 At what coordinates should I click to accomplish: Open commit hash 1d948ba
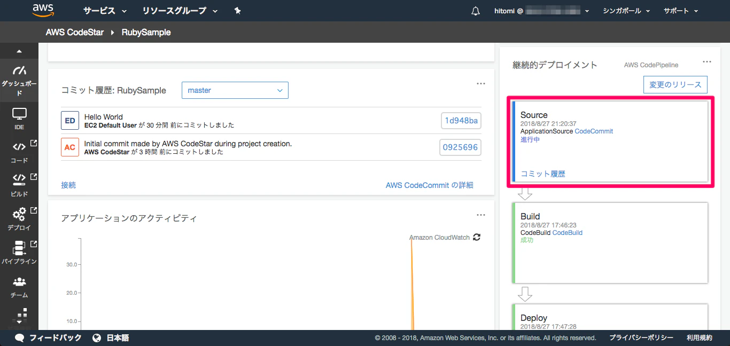pos(461,121)
